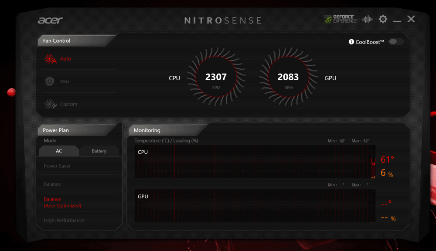The height and width of the screenshot is (251, 436).
Task: Switch to the Battery power tab
Action: [x=99, y=151]
